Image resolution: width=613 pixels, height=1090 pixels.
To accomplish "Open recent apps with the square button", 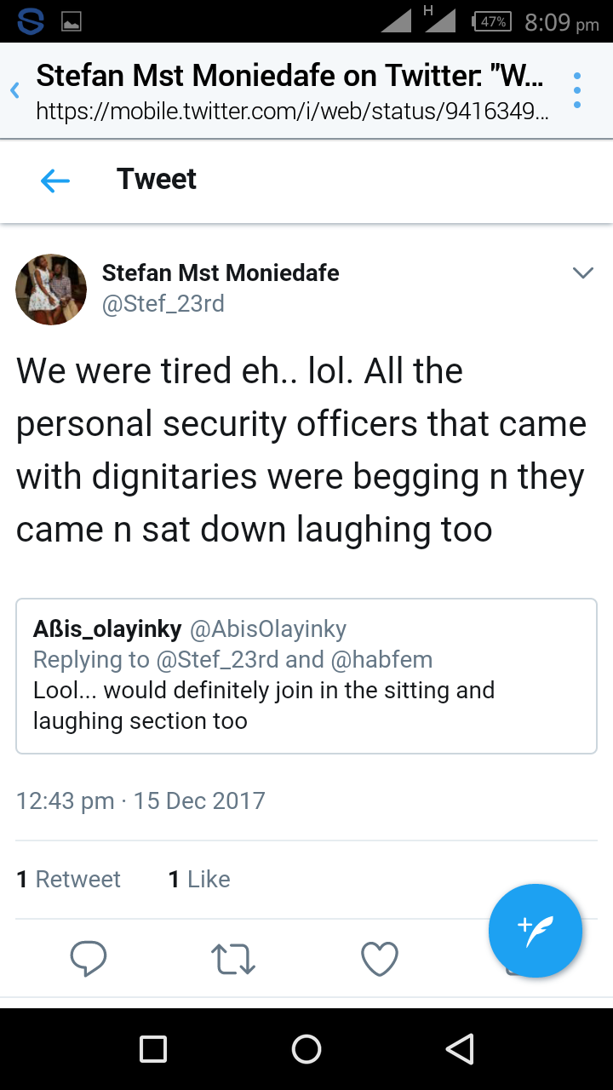I will (153, 1049).
